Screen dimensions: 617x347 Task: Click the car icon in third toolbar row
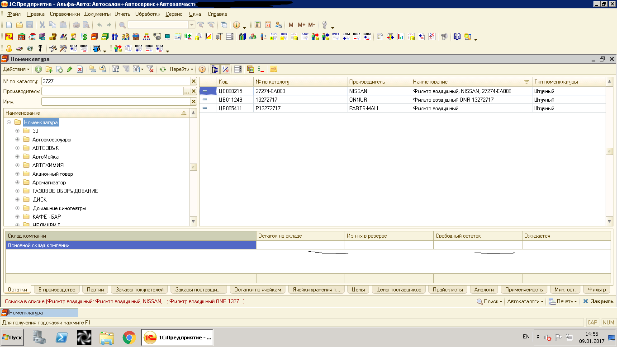tap(19, 48)
